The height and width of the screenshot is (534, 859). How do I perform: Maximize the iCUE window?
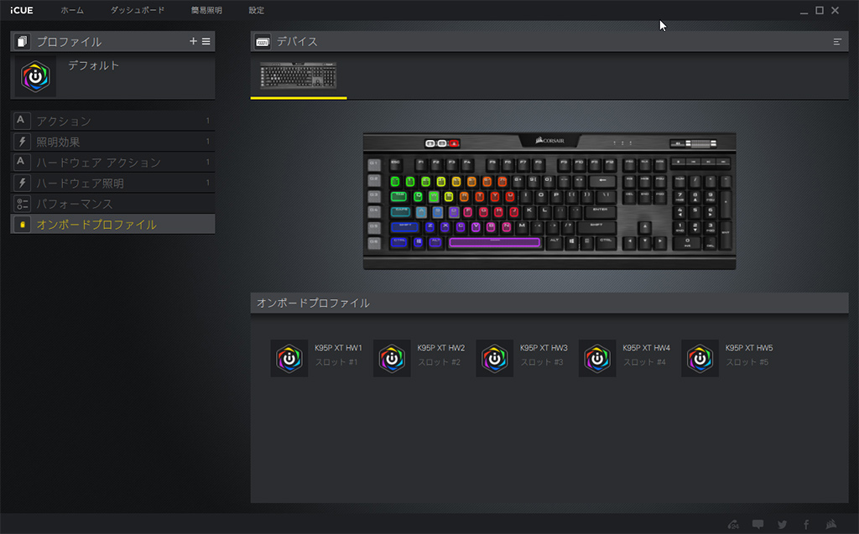(x=819, y=10)
